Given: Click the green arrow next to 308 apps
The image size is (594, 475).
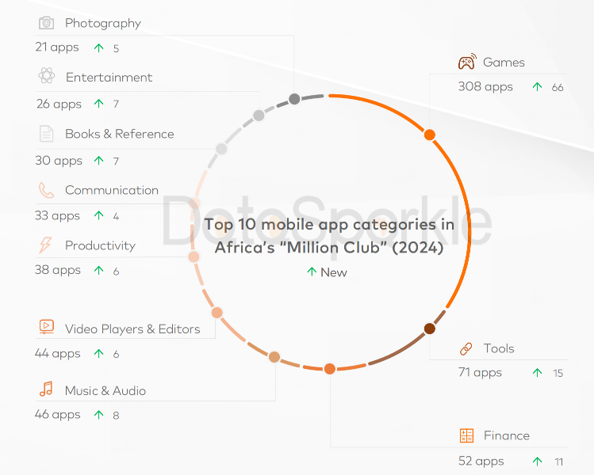Looking at the screenshot, I should tap(537, 86).
